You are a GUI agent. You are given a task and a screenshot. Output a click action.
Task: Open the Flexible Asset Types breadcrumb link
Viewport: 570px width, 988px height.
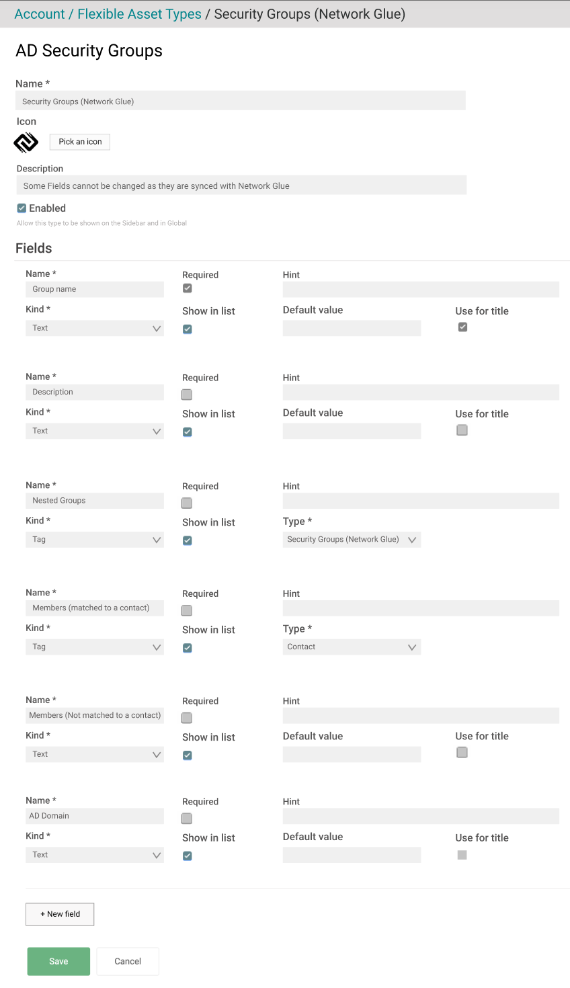tap(139, 13)
